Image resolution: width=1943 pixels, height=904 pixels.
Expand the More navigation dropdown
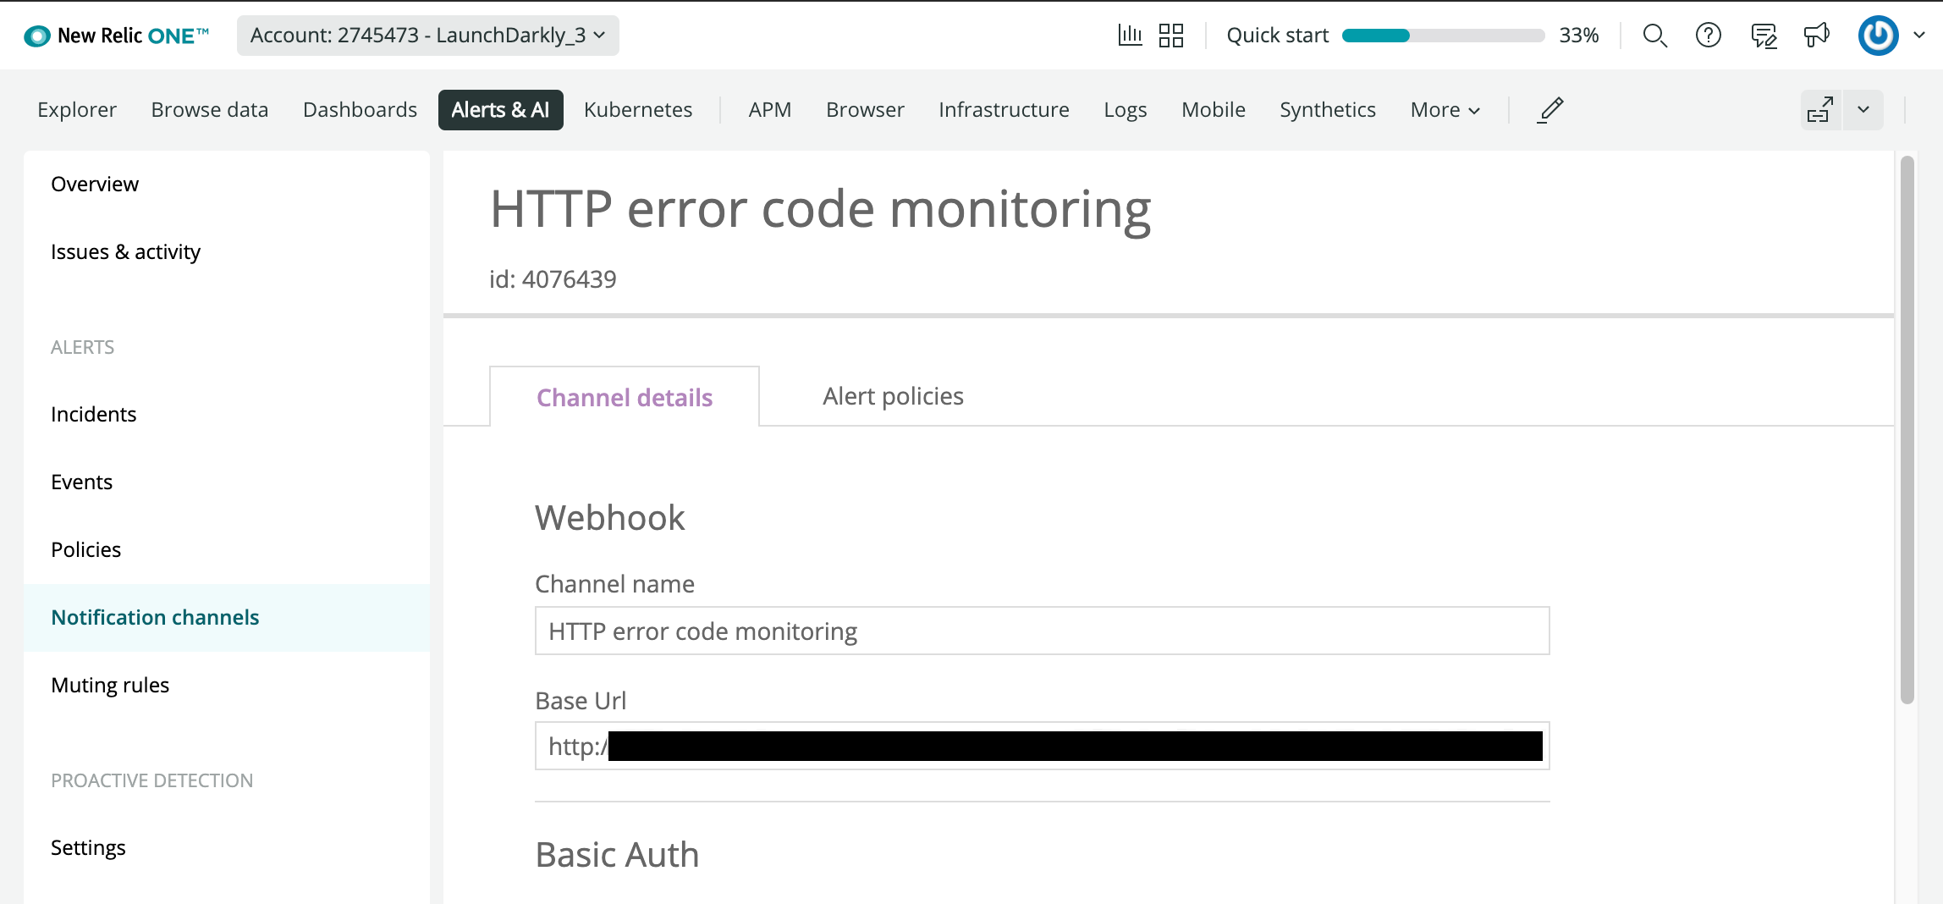(x=1445, y=110)
